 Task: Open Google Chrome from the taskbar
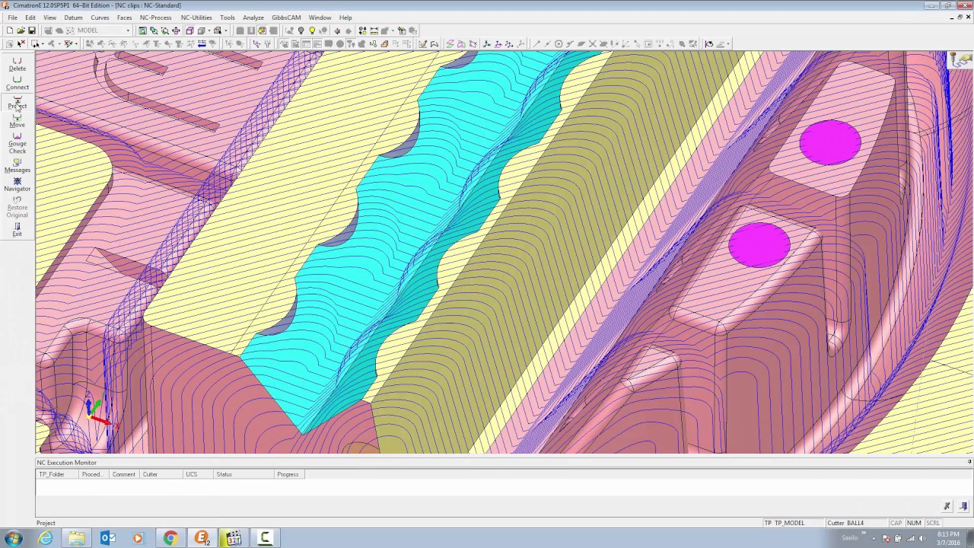click(170, 538)
